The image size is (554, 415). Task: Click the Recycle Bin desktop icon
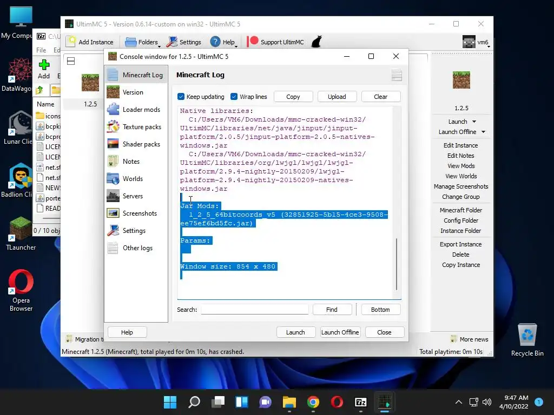[x=527, y=340]
